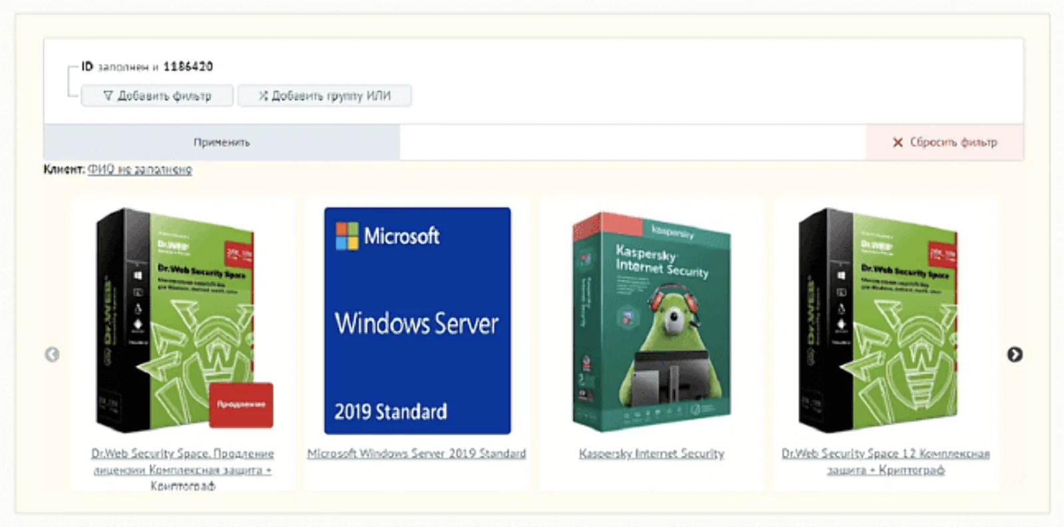The height and width of the screenshot is (527, 1064).
Task: Open the 'ФИО не заполнено' client link
Action: [140, 170]
